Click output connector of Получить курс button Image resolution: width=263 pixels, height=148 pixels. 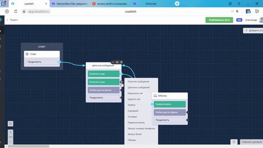coord(122,82)
